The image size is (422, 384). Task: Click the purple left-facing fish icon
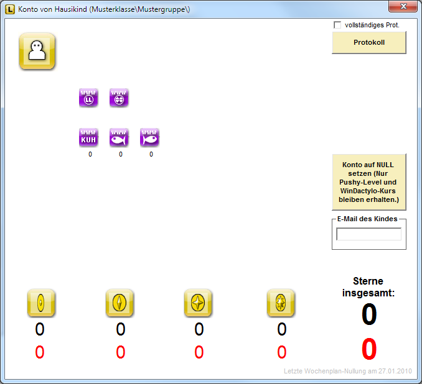pos(119,137)
